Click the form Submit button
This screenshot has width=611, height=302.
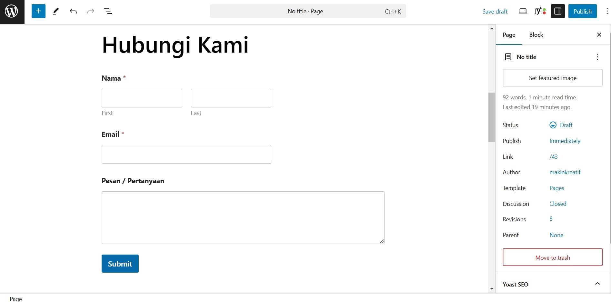pos(120,264)
